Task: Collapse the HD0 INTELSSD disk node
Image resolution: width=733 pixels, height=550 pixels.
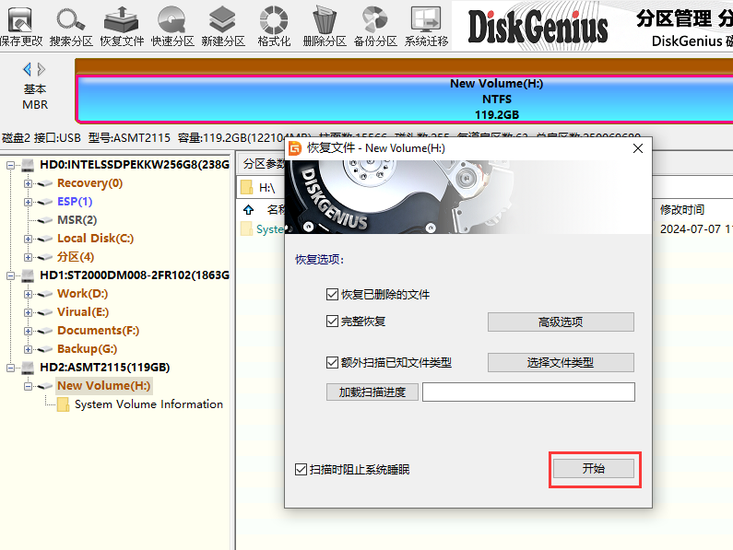Action: 10,165
